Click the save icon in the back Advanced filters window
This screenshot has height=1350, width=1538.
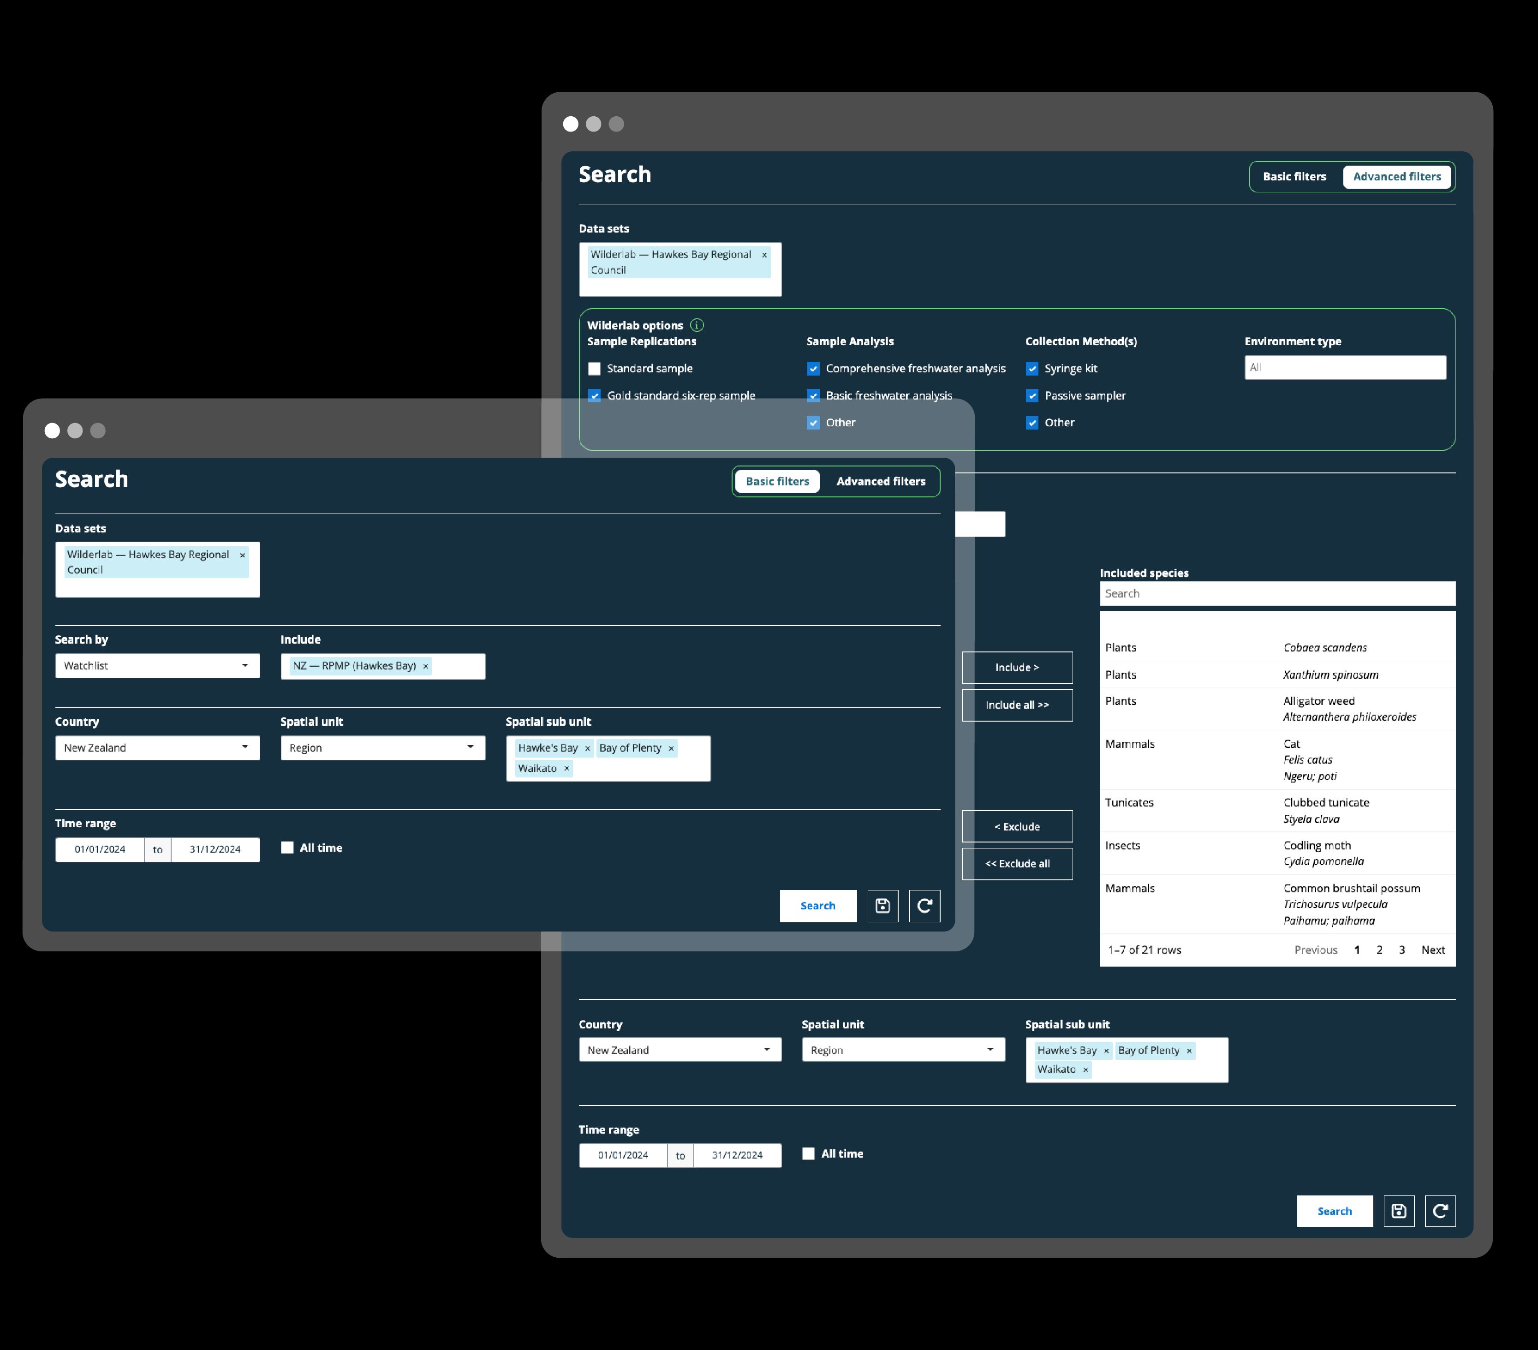1399,1211
